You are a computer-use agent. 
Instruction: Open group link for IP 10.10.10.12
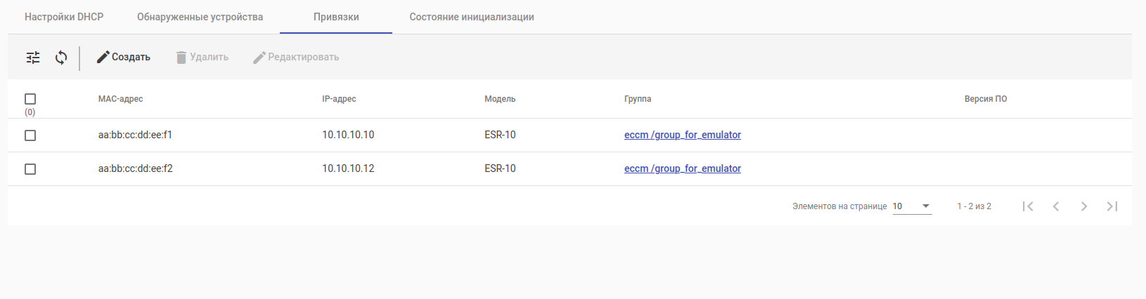682,168
